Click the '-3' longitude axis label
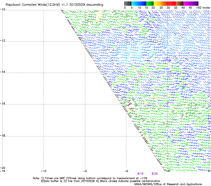Screen dimensions: 211x186 coord(168,171)
